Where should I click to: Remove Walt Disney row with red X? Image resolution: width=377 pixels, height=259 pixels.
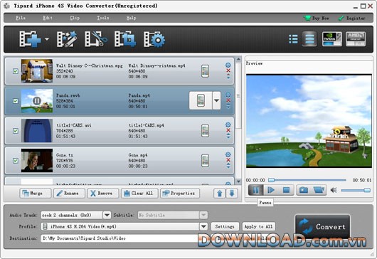coord(228,70)
